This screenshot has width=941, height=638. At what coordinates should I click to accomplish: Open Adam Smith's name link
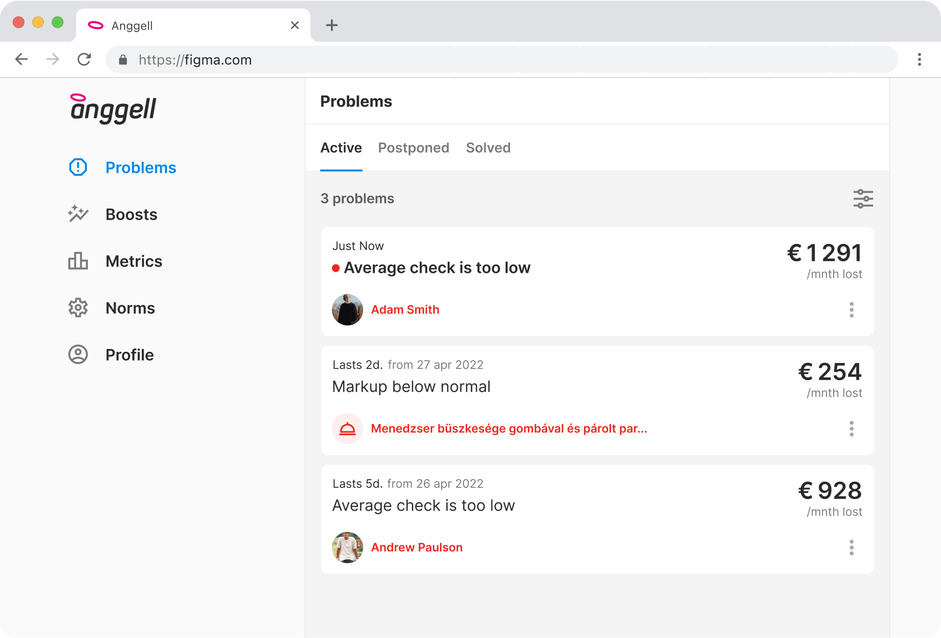pyautogui.click(x=405, y=310)
